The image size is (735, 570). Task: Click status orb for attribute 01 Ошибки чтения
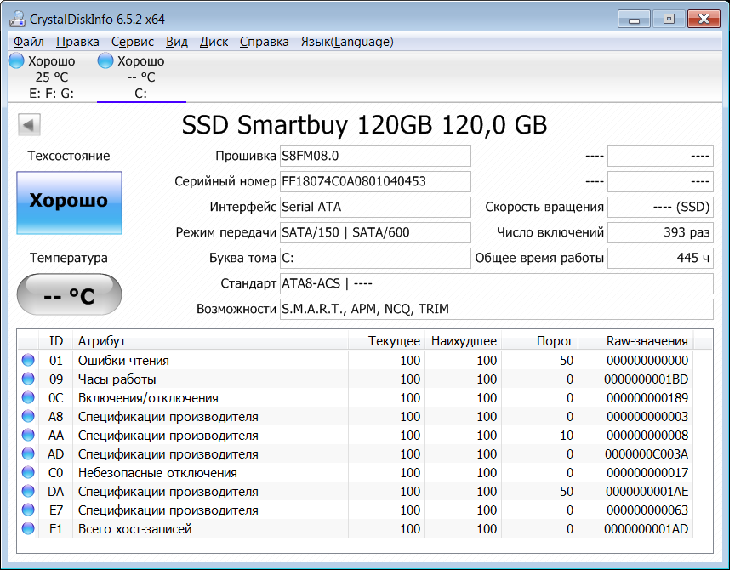pos(29,361)
